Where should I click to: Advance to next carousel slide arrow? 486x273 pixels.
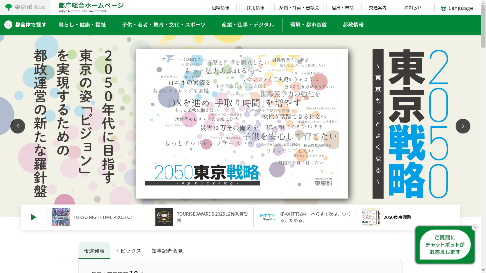tap(463, 126)
